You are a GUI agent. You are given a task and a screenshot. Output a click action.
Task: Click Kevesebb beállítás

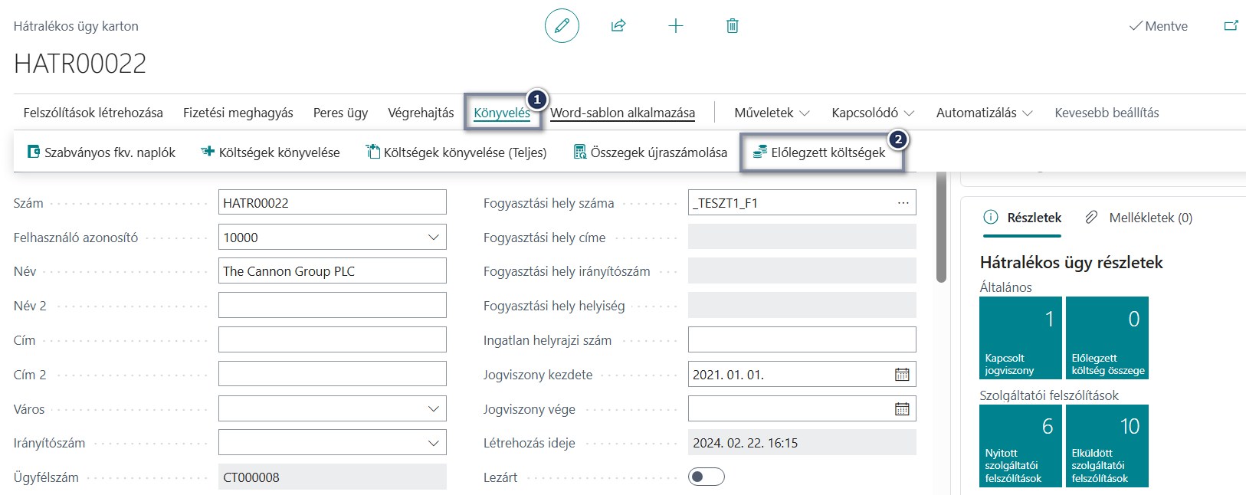coord(1107,113)
